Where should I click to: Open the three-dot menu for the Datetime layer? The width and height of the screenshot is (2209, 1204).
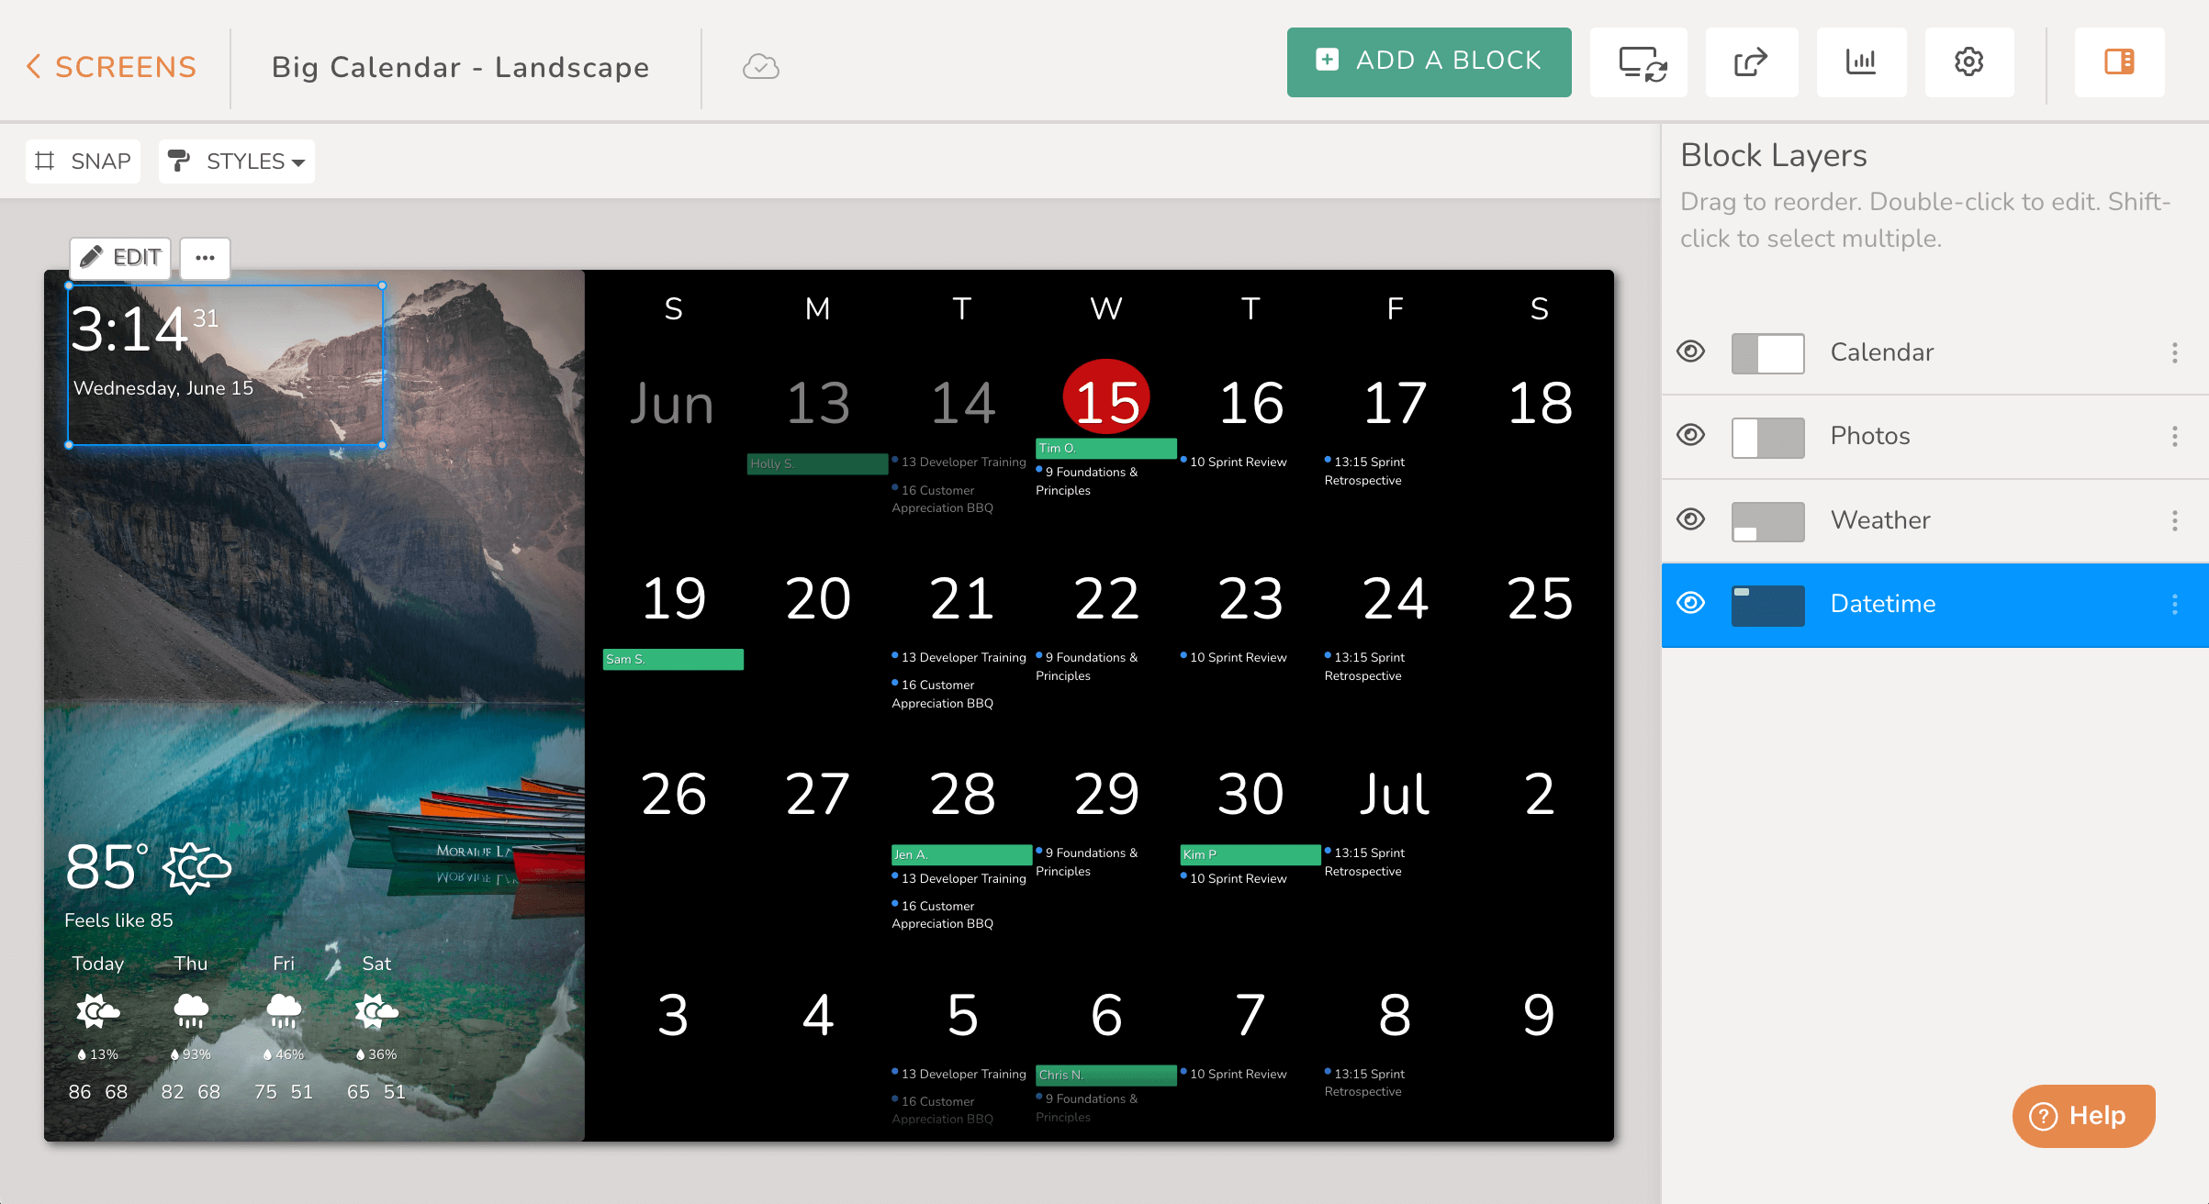click(x=2174, y=605)
